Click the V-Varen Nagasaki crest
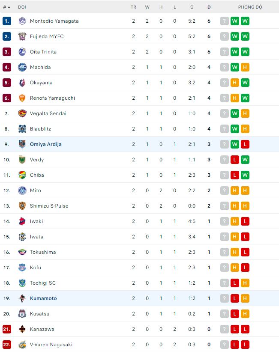Screen dimensions: 279x354 coord(22,345)
